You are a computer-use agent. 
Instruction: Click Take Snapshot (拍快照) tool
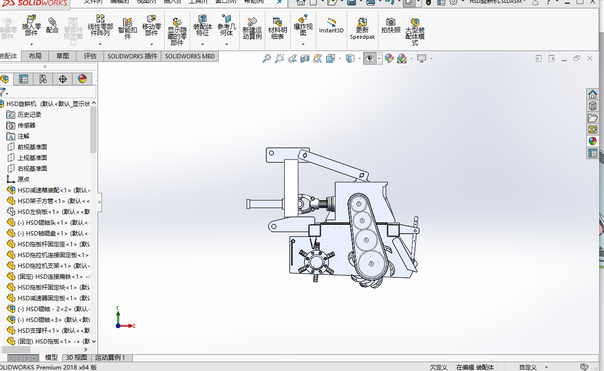tap(391, 26)
